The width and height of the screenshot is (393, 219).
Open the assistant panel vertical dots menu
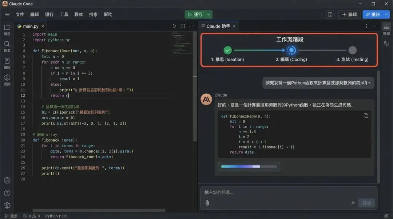(x=366, y=26)
